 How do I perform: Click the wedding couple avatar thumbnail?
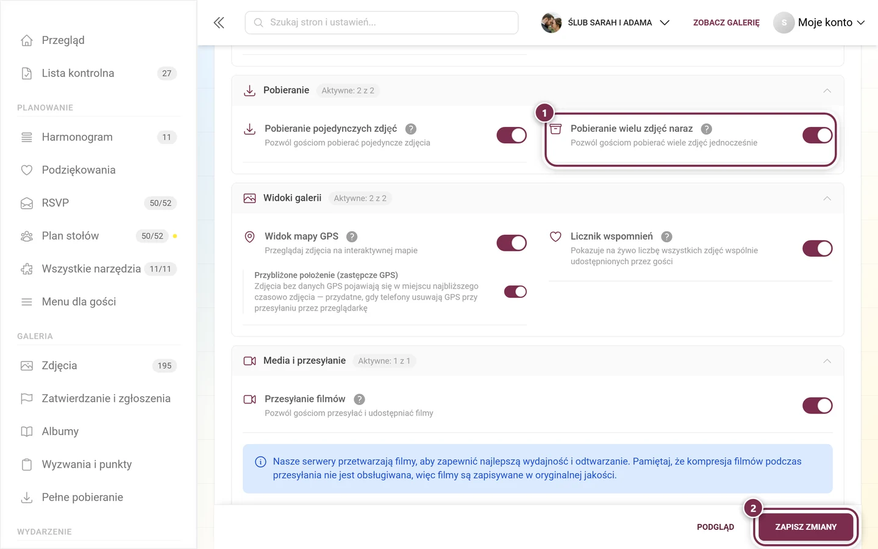(x=551, y=23)
